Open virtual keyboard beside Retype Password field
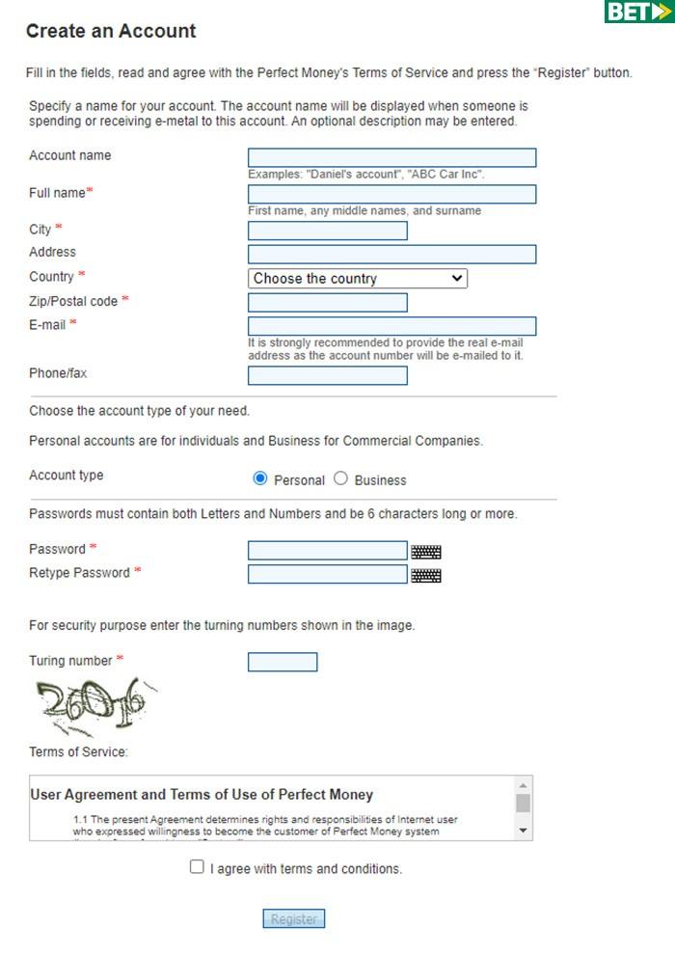 (426, 576)
